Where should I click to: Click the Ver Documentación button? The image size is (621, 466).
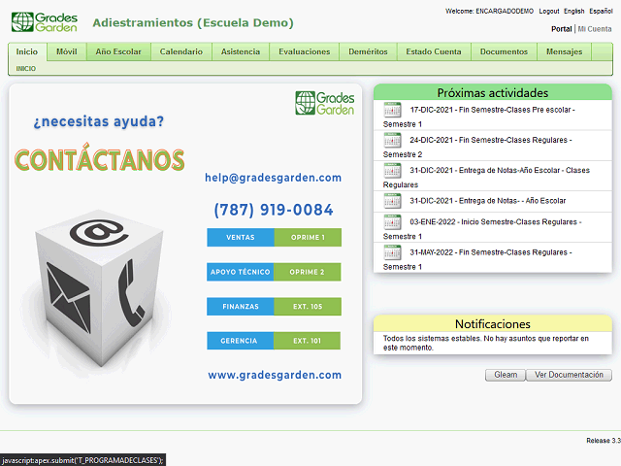[x=569, y=375]
